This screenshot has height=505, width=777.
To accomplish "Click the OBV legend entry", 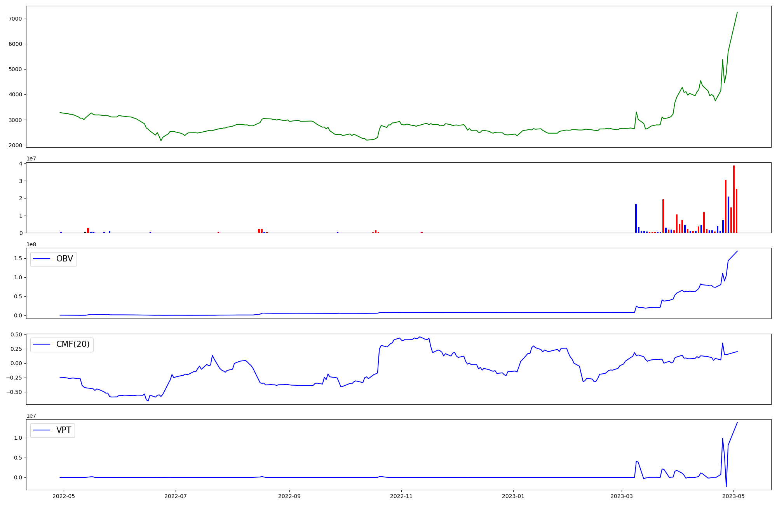I will pos(64,259).
